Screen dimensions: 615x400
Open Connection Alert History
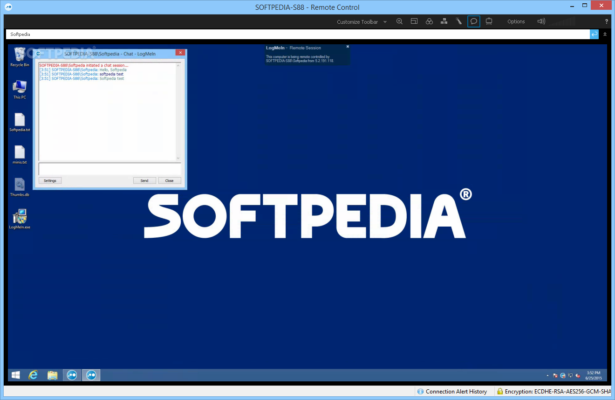point(452,392)
